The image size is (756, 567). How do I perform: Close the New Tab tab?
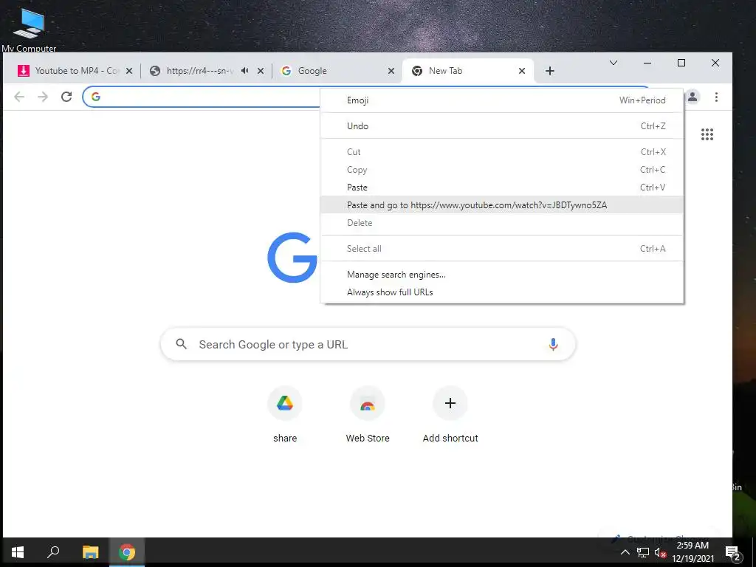(x=522, y=71)
